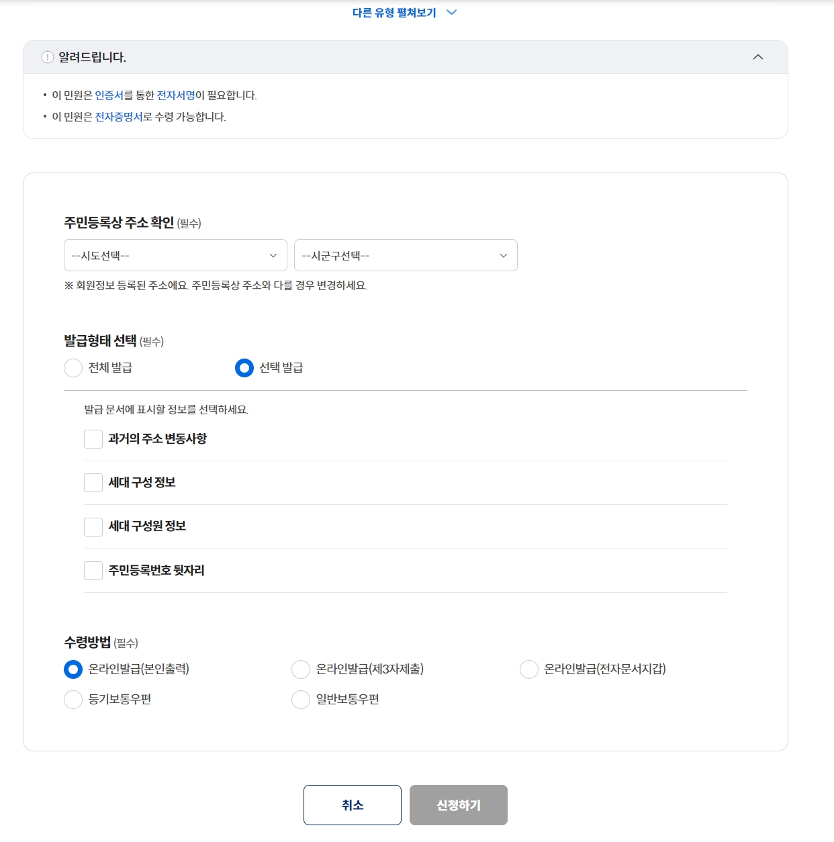Image resolution: width=834 pixels, height=842 pixels.
Task: Click the info icon beside 알려드립니다
Action: (x=48, y=57)
